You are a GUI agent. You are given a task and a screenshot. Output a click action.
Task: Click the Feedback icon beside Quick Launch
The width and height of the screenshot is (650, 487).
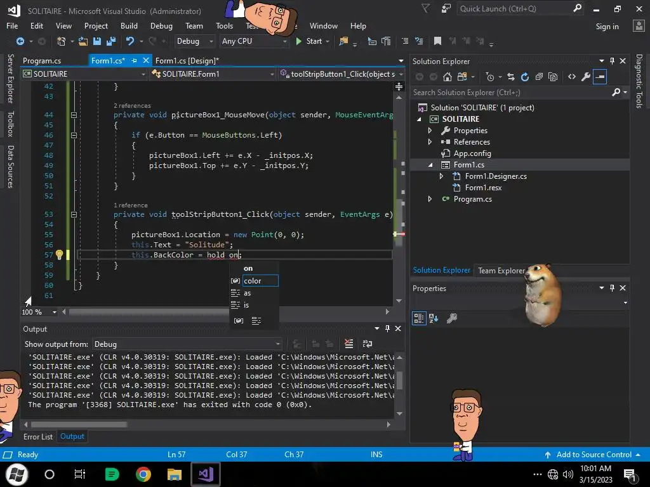click(x=446, y=8)
